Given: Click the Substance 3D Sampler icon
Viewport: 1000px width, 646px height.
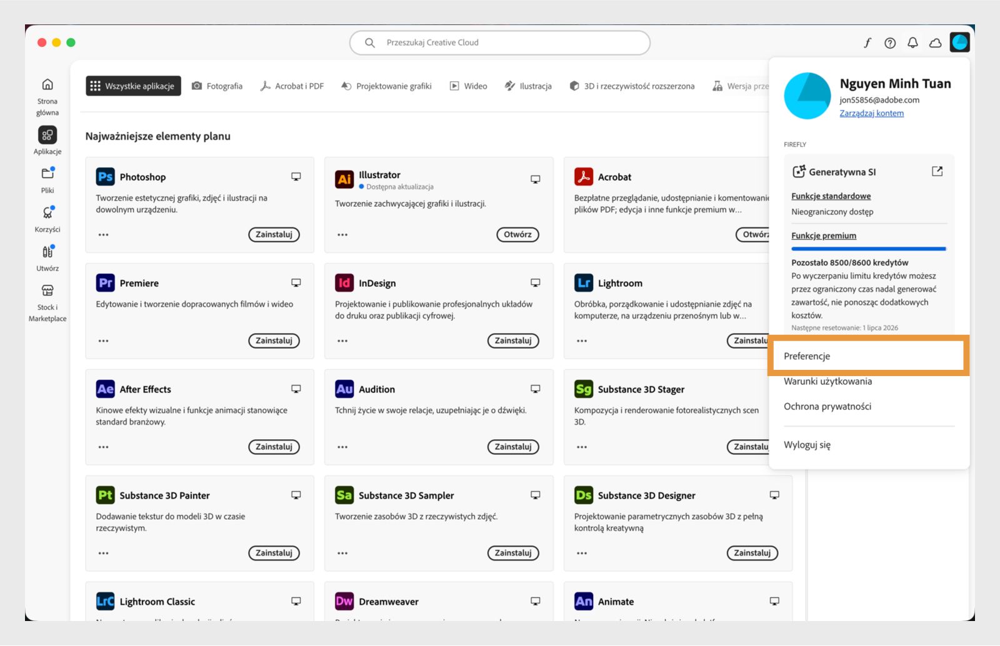Looking at the screenshot, I should point(344,495).
